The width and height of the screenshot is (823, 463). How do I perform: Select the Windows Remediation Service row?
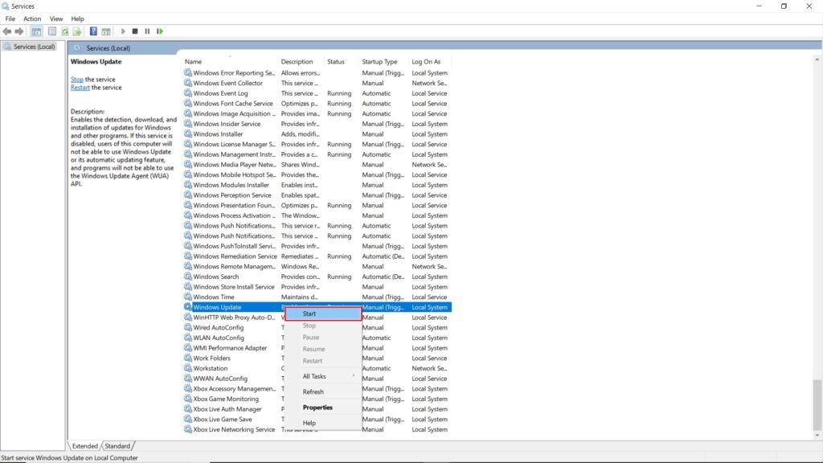(x=317, y=256)
